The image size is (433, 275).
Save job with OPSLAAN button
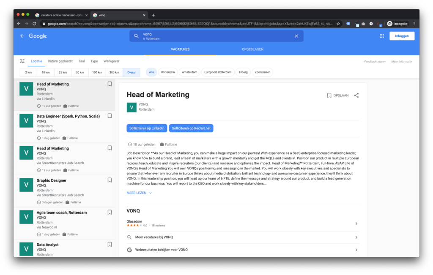click(x=338, y=95)
